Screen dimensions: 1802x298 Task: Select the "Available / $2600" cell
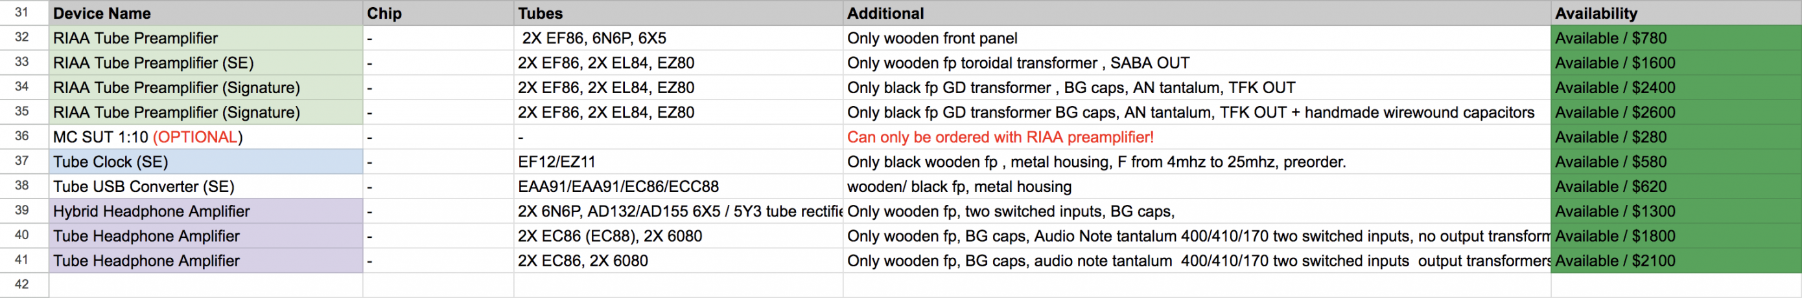(1675, 112)
